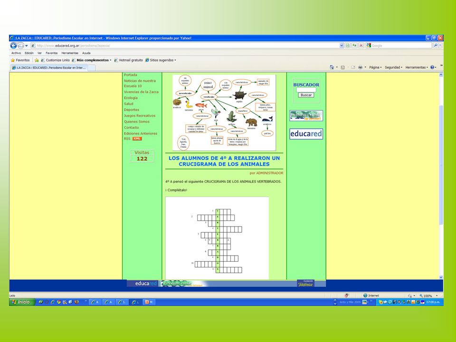The image size is (456, 342).
Task: Open the Salud section link
Action: 129,104
